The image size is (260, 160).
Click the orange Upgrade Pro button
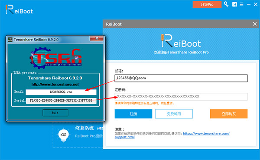coord(207,4)
